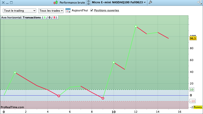
Task: Click the 14 label on horizontal axis
Action: pyautogui.click(x=158, y=112)
